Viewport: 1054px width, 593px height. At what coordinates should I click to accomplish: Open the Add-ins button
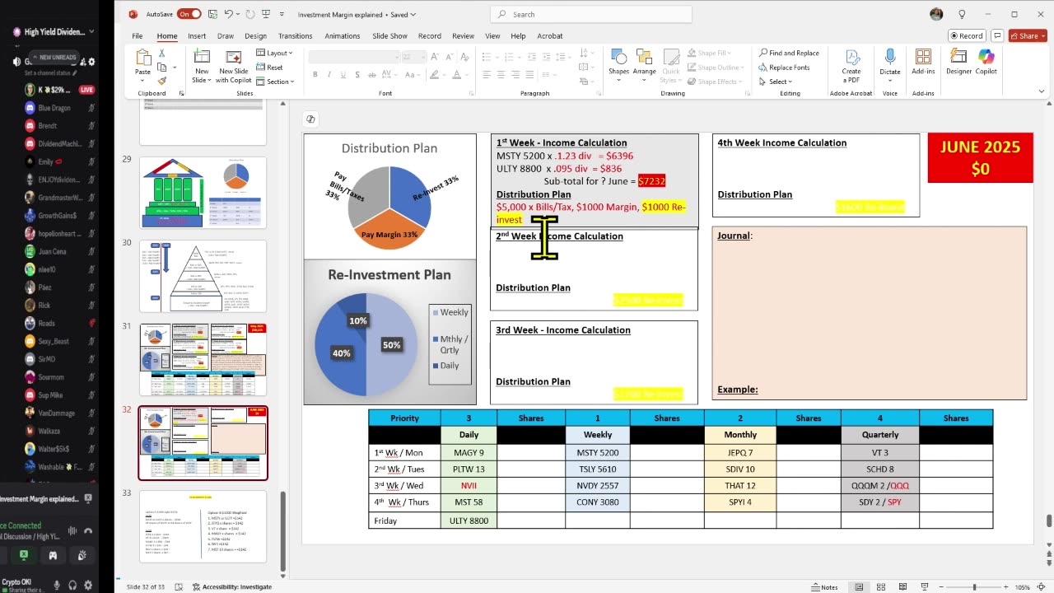[x=924, y=63]
